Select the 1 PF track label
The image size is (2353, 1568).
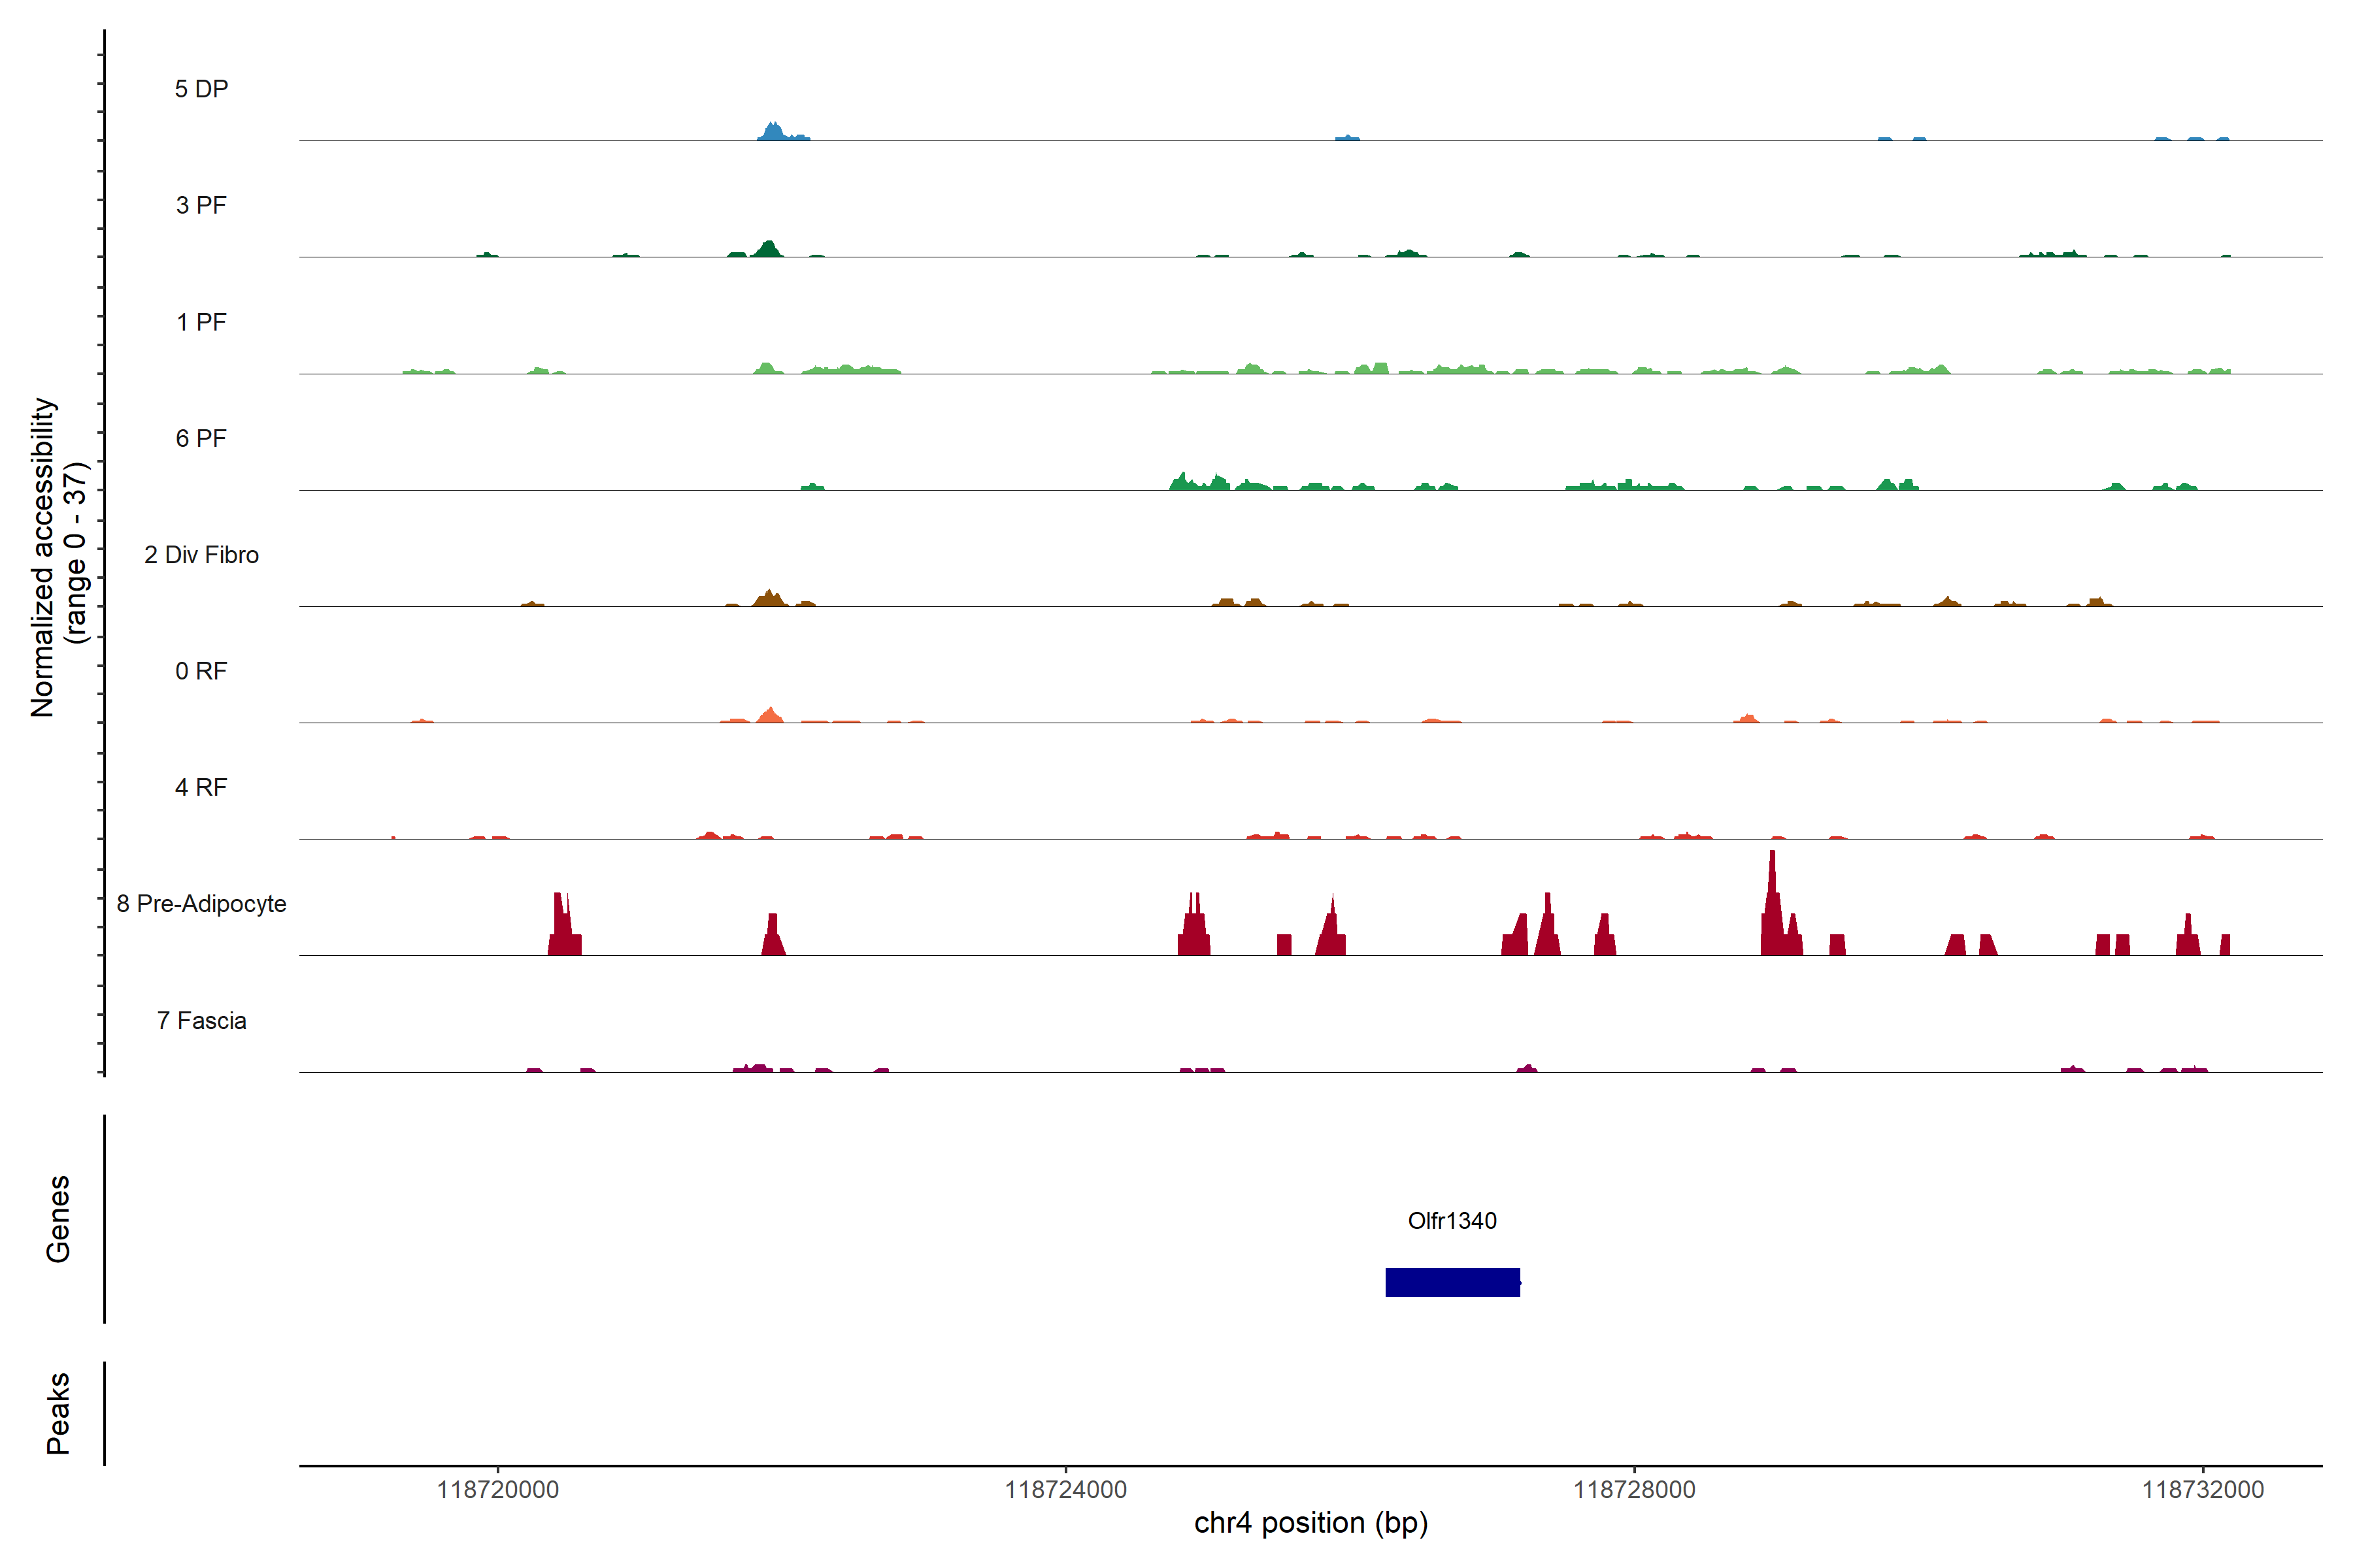(201, 322)
